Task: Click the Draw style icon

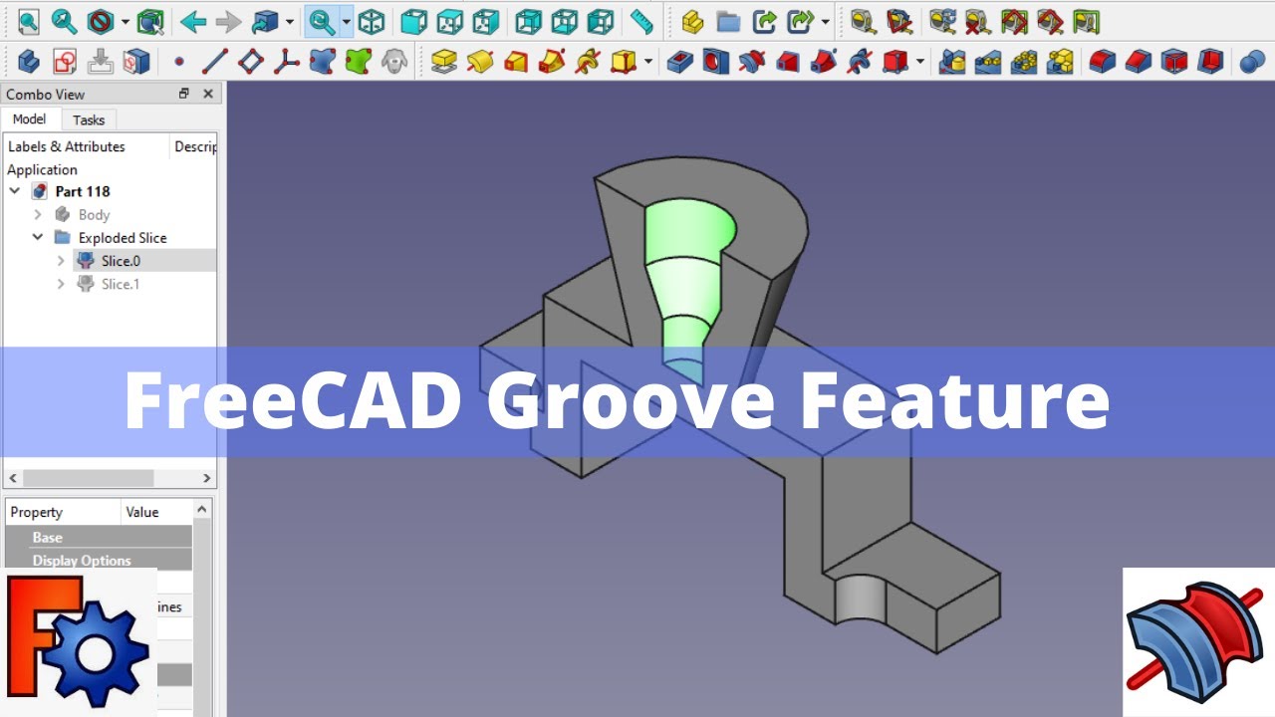Action: pyautogui.click(x=100, y=21)
